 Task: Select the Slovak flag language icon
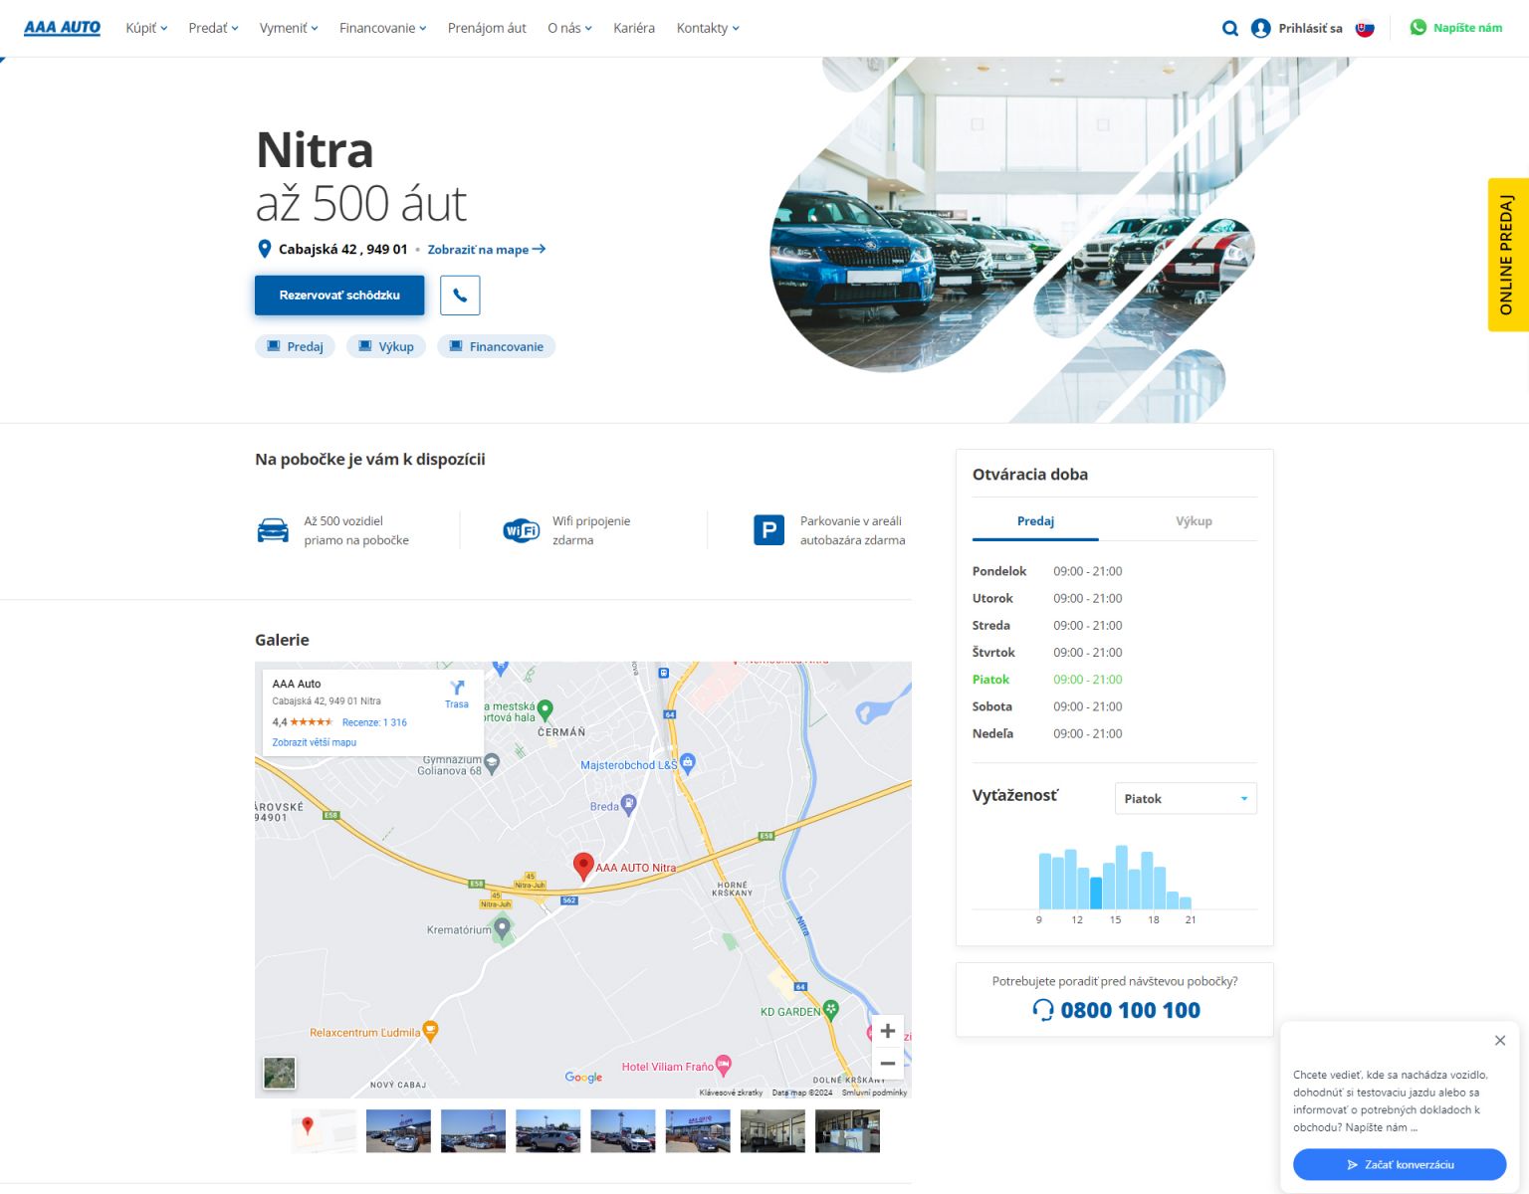[1365, 28]
